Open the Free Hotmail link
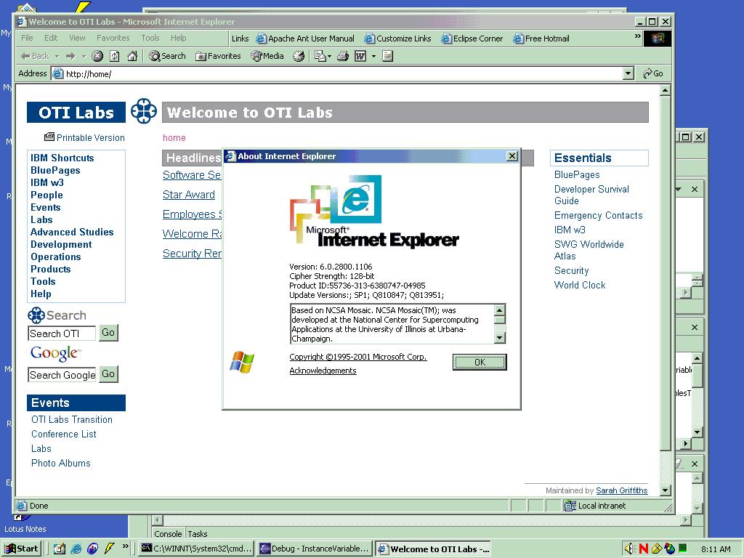This screenshot has width=744, height=558. (541, 39)
